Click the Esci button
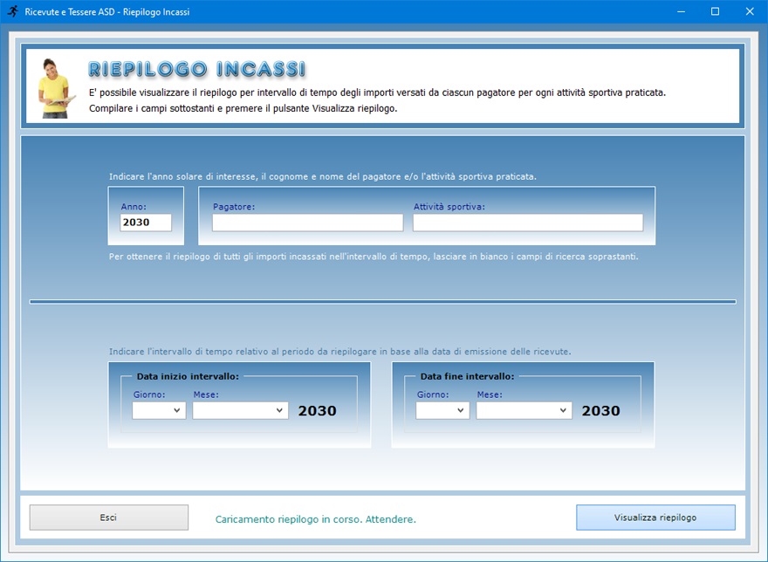Image resolution: width=768 pixels, height=562 pixels. pyautogui.click(x=109, y=517)
